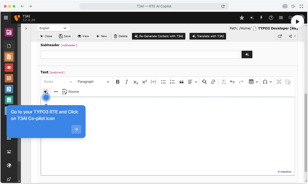This screenshot has width=308, height=184.
Task: Open the Styles dropdown
Action: point(58,82)
